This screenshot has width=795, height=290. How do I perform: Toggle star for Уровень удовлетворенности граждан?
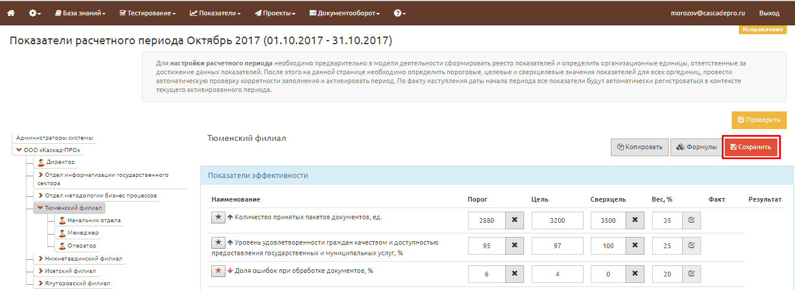click(x=218, y=242)
